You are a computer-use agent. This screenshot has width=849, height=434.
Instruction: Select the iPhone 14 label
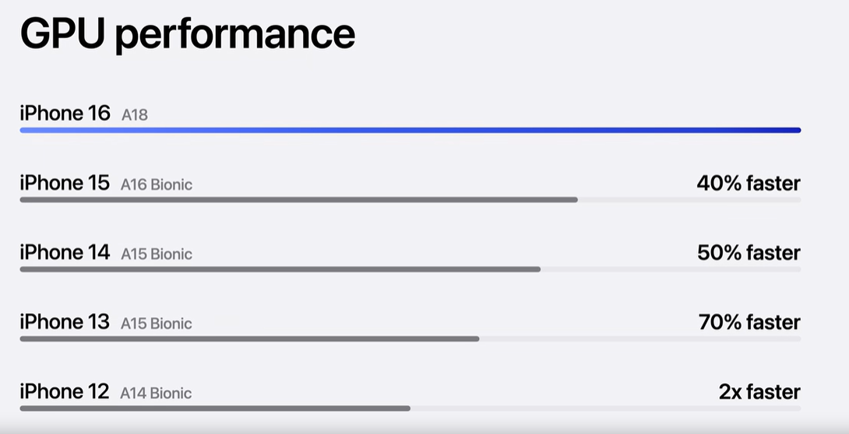pos(65,252)
